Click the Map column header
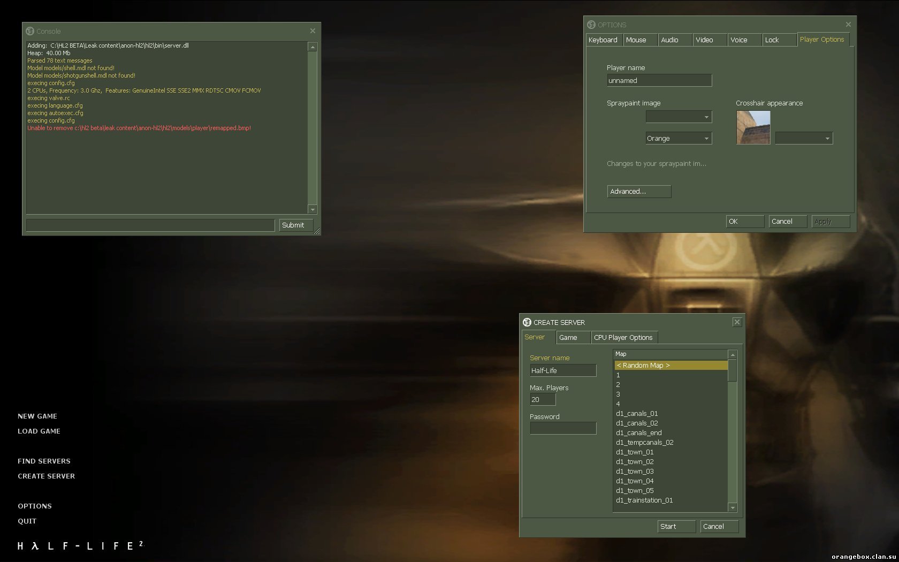Image resolution: width=899 pixels, height=562 pixels. (671, 354)
